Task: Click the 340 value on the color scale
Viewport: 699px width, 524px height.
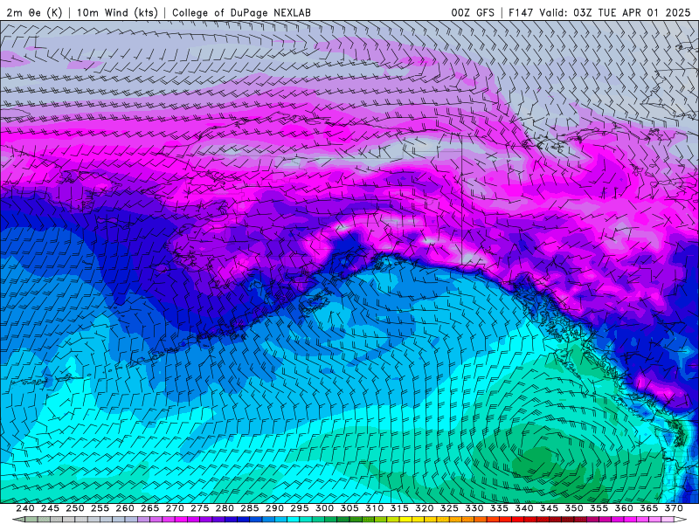Action: [524, 508]
